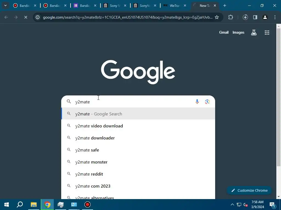Click the muted volume tray icon
The image size is (281, 210).
tap(246, 205)
